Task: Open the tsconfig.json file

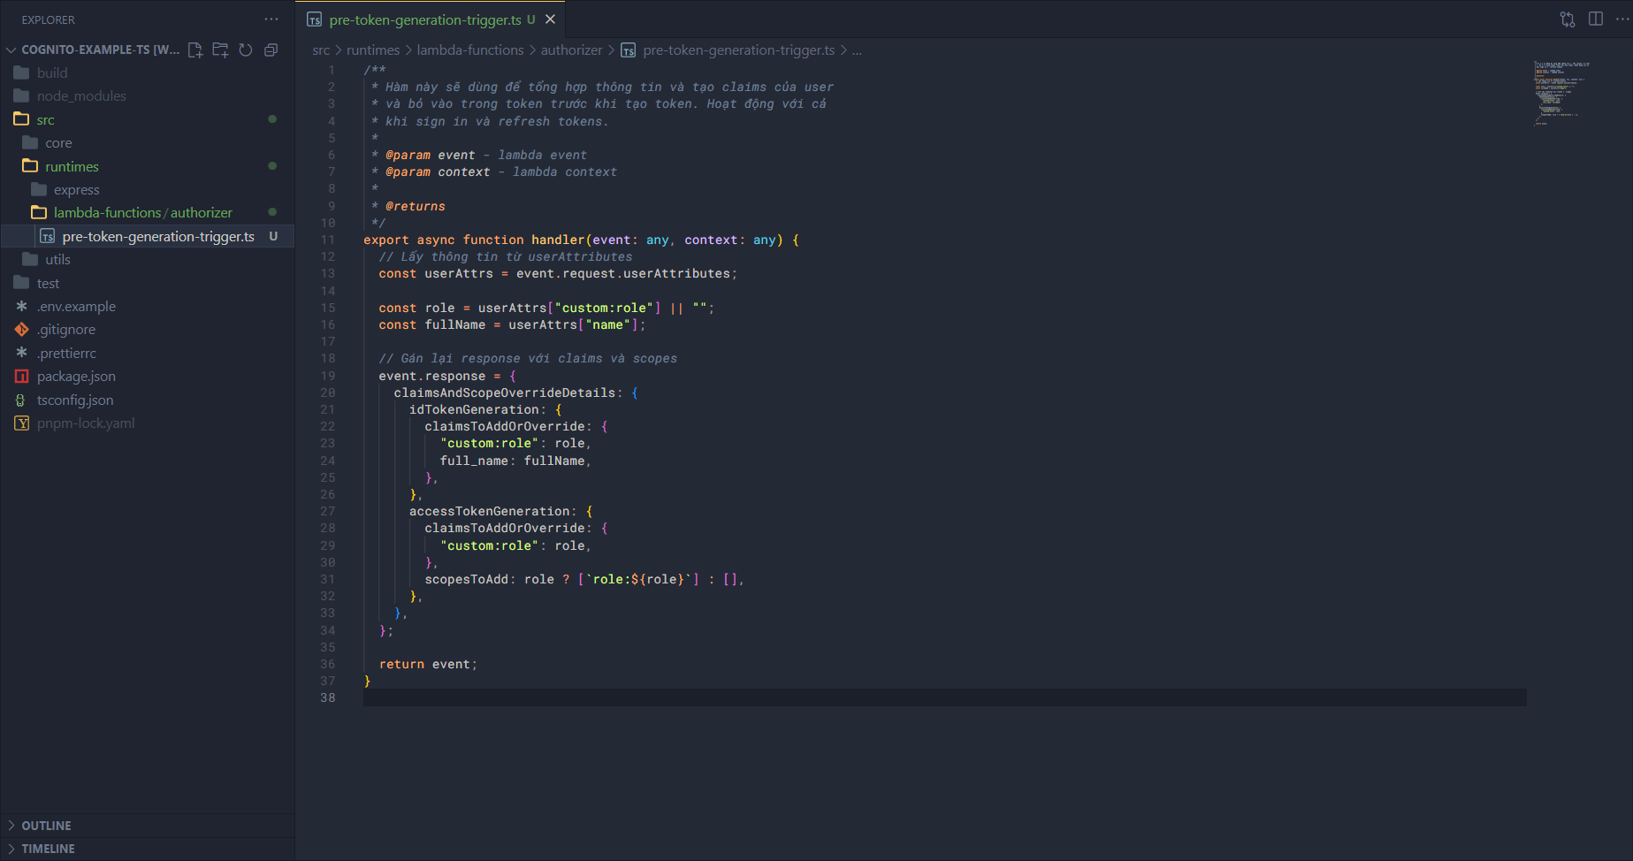Action: [75, 400]
